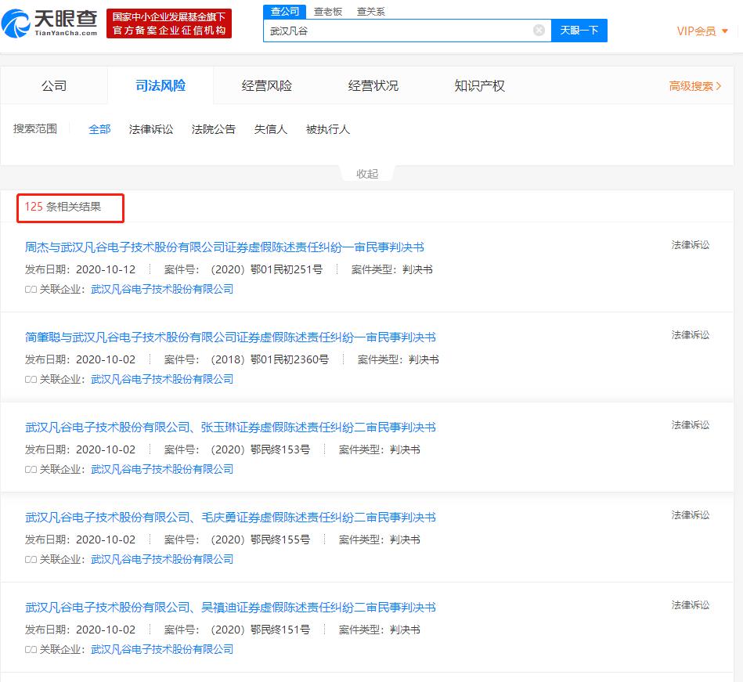
Task: Select the 查老板 search tab
Action: click(x=328, y=12)
